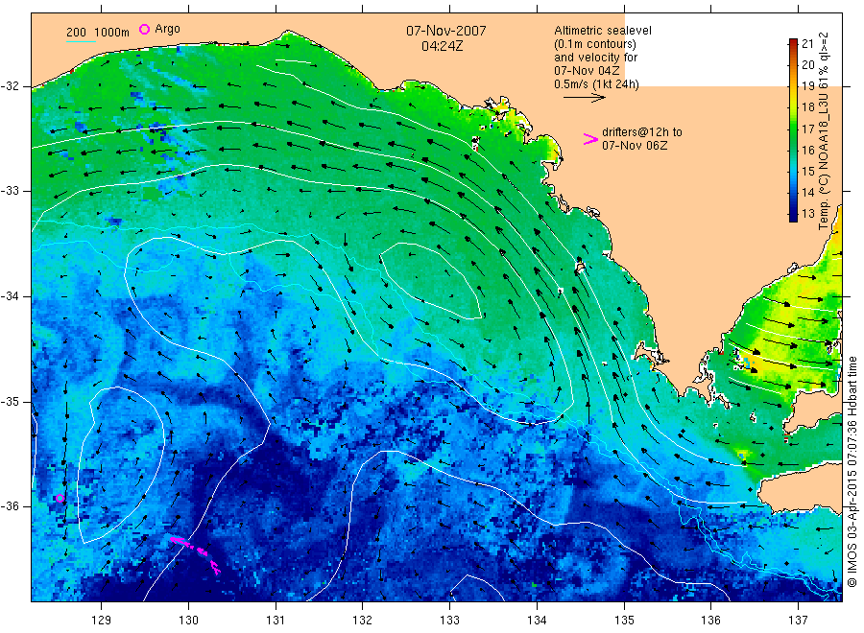Click the '20' color bar tick label
The width and height of the screenshot is (864, 633).
807,65
